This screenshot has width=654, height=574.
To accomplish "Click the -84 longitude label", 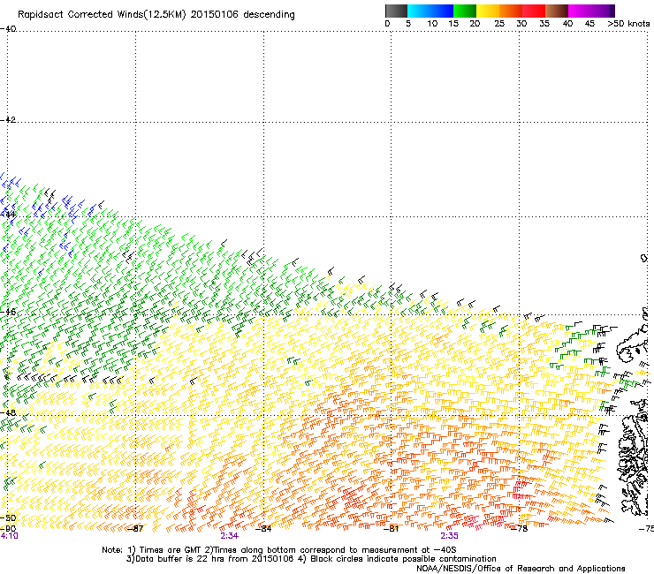I will [263, 529].
